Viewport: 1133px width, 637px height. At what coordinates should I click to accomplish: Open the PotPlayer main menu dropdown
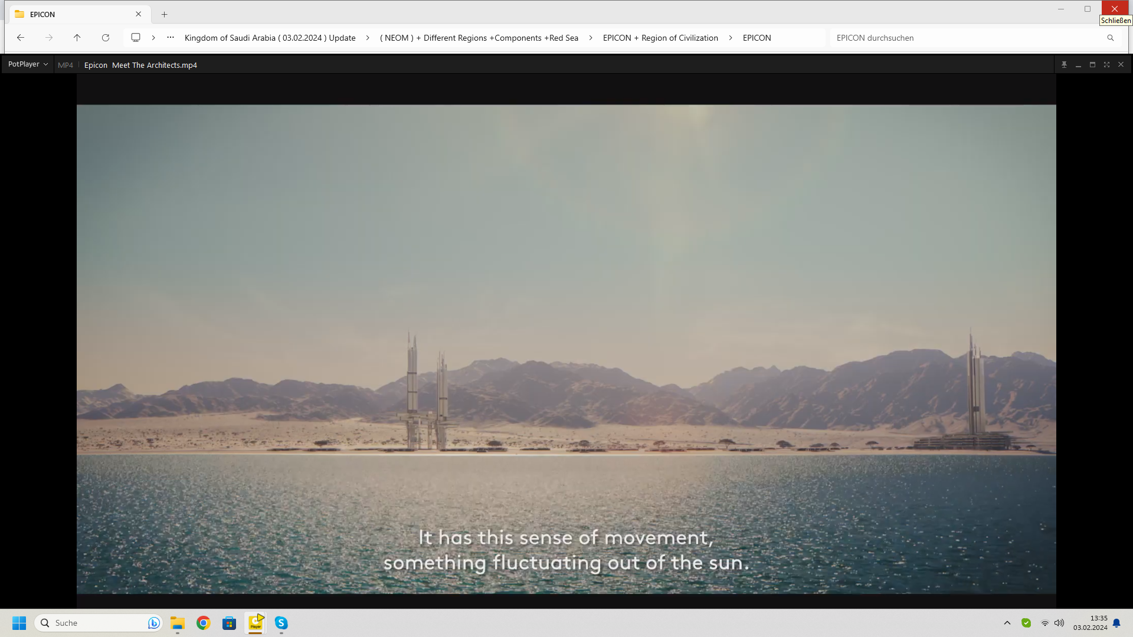click(x=28, y=64)
